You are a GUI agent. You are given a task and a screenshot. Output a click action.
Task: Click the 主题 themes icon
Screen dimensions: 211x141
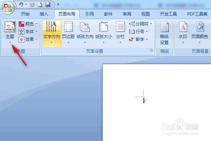pyautogui.click(x=10, y=27)
